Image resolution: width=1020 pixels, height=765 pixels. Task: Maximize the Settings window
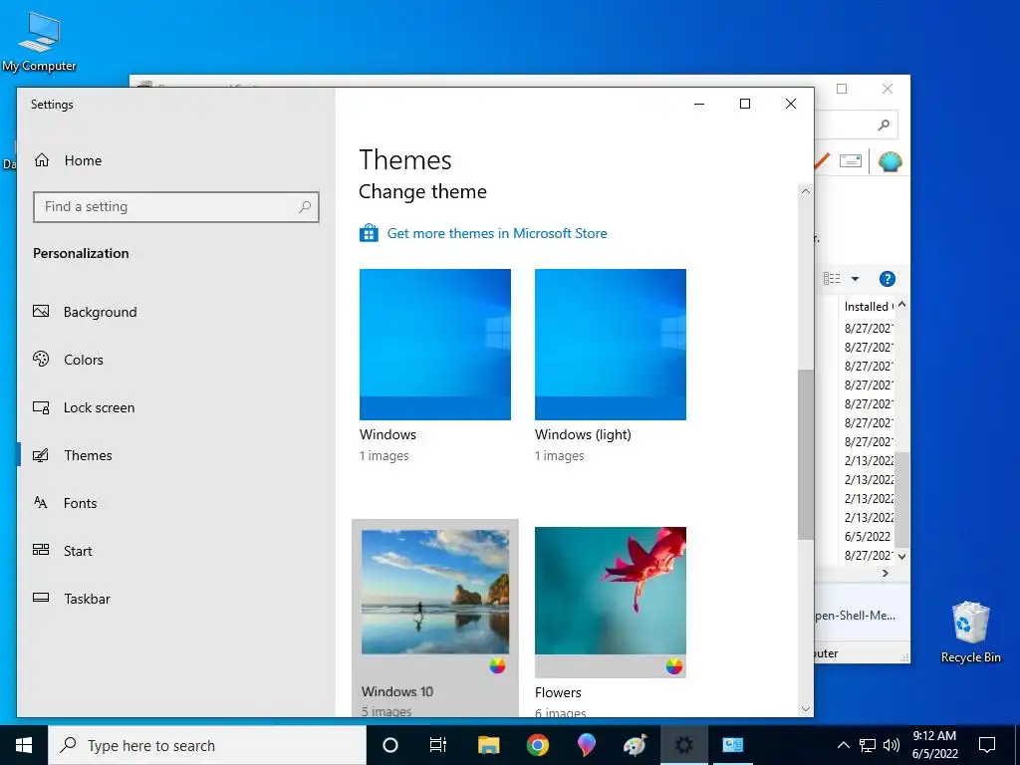point(745,104)
